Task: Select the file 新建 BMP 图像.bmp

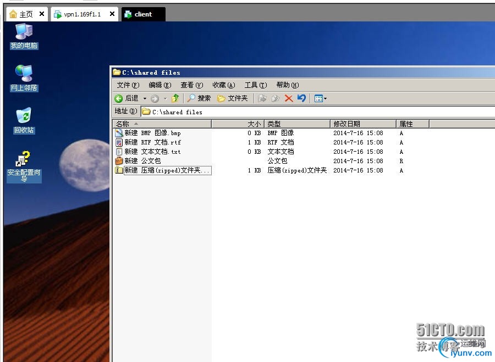Action: click(152, 133)
